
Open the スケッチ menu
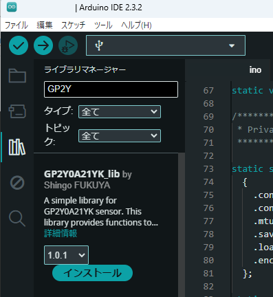(x=73, y=25)
